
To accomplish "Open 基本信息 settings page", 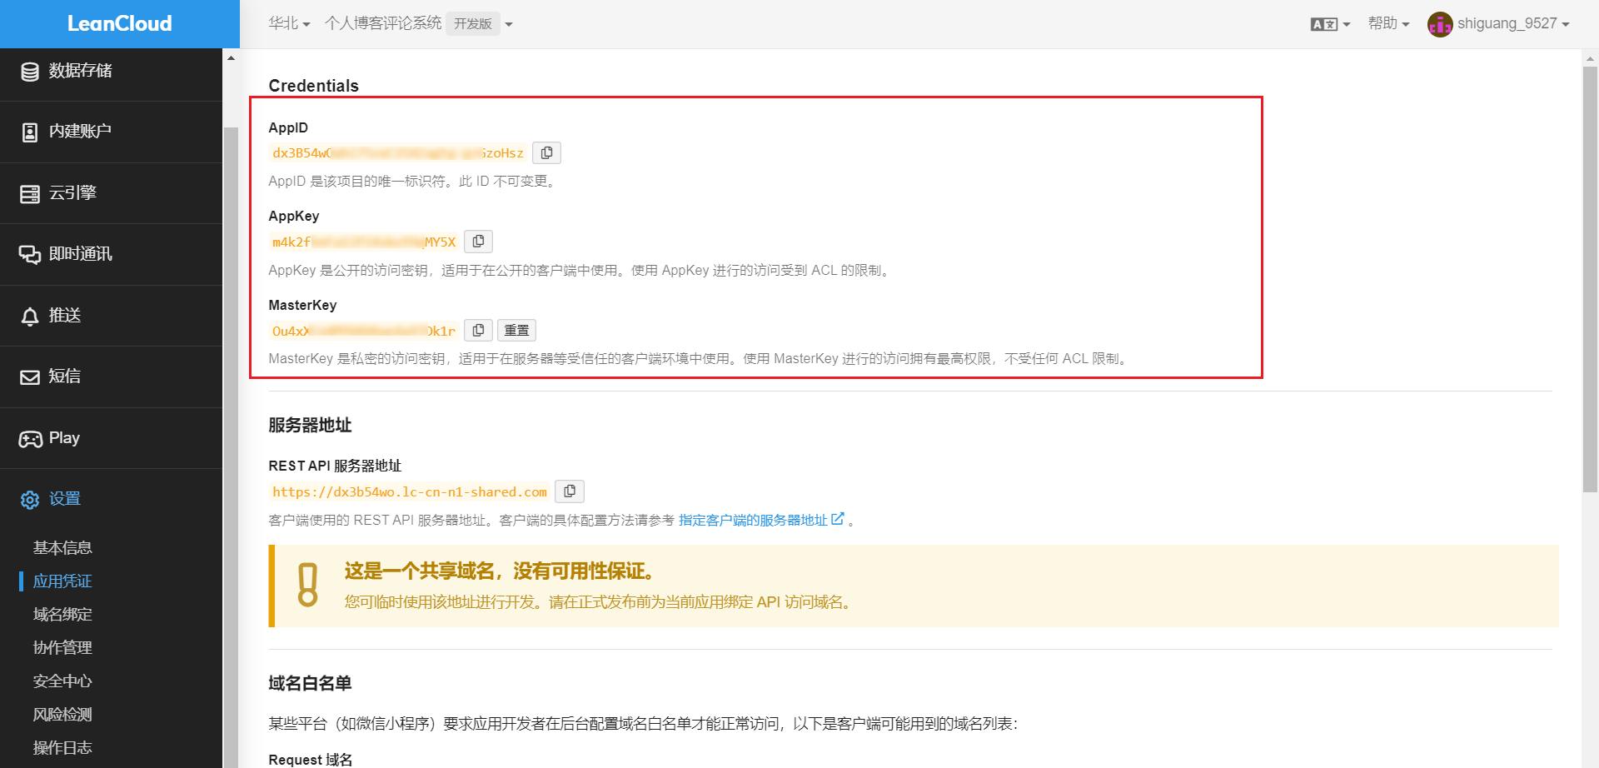I will (62, 548).
